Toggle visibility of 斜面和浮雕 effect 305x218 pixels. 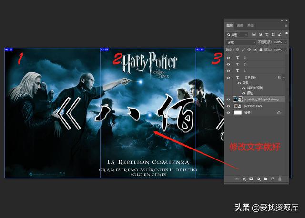[x=244, y=88]
